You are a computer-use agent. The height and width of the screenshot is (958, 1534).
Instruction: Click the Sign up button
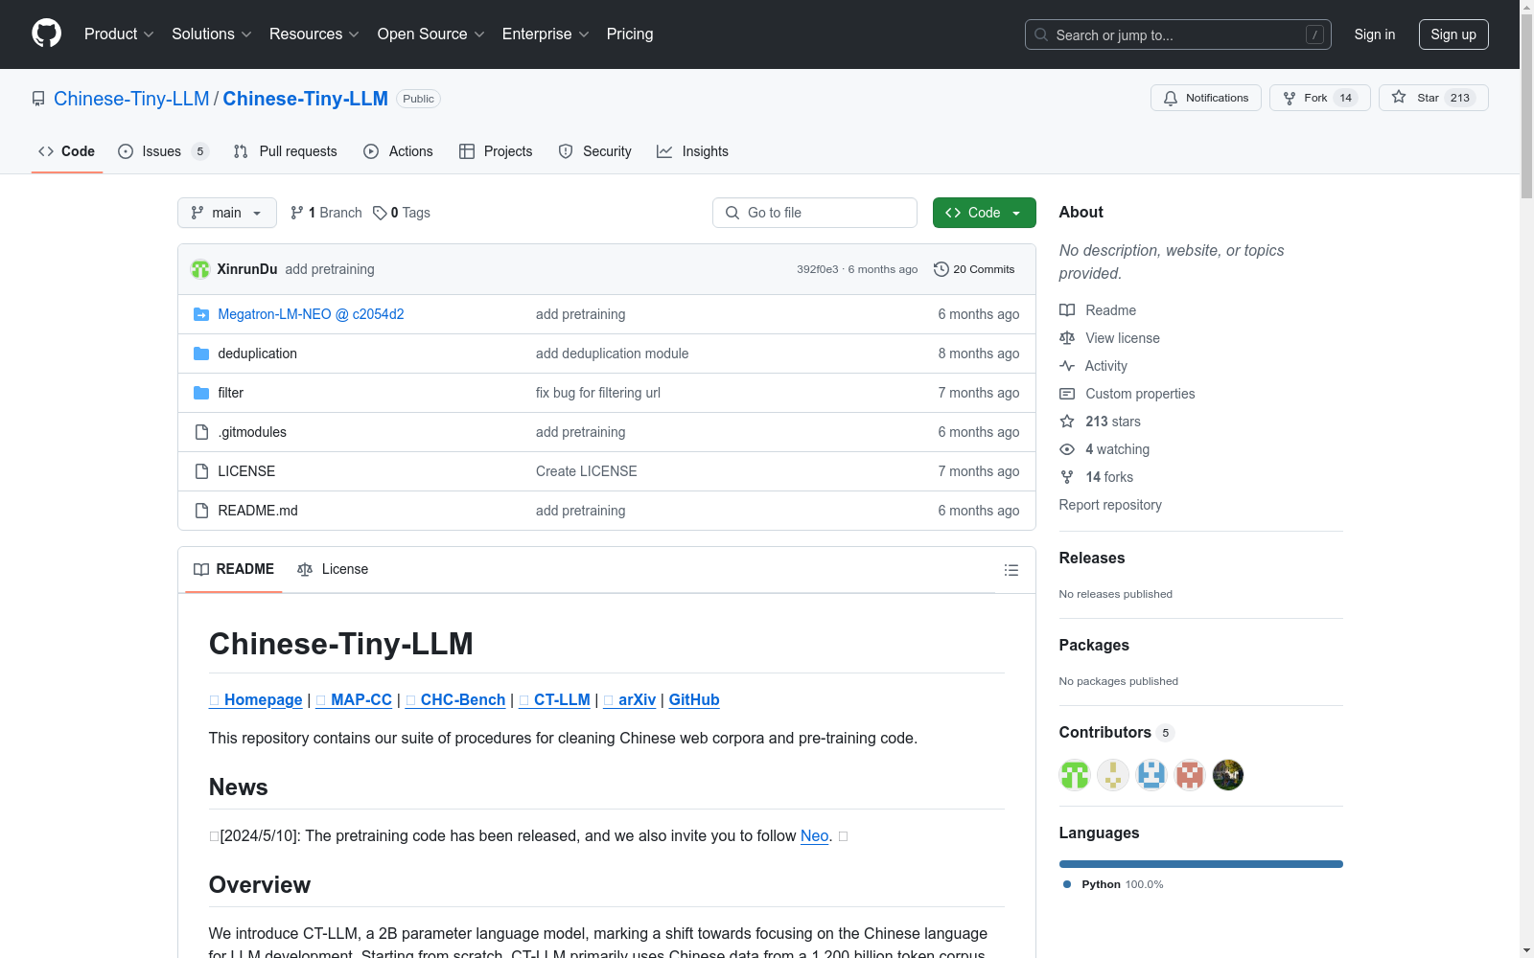click(1453, 34)
